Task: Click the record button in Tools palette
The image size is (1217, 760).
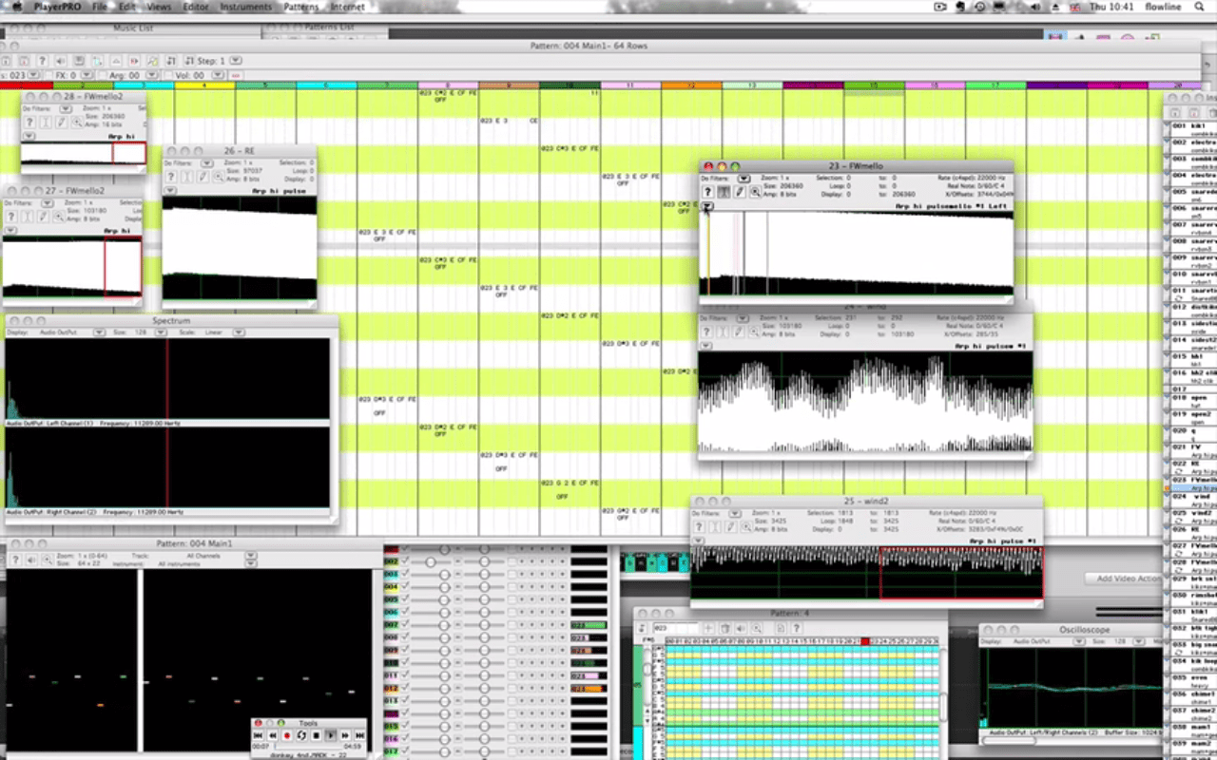Action: (286, 735)
